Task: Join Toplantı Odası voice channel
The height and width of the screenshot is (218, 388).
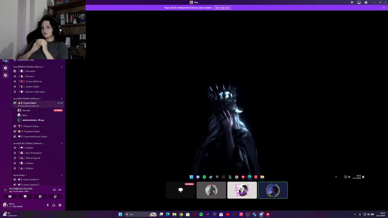Action: (x=38, y=131)
